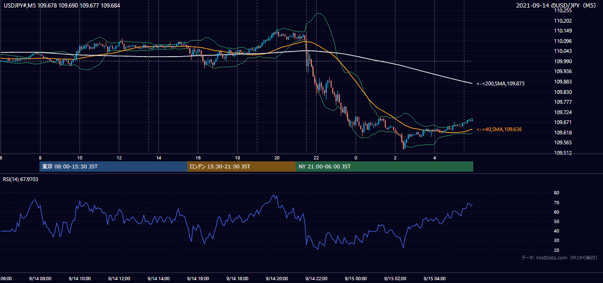Click the 40 SMA 109.636 label

(x=499, y=129)
